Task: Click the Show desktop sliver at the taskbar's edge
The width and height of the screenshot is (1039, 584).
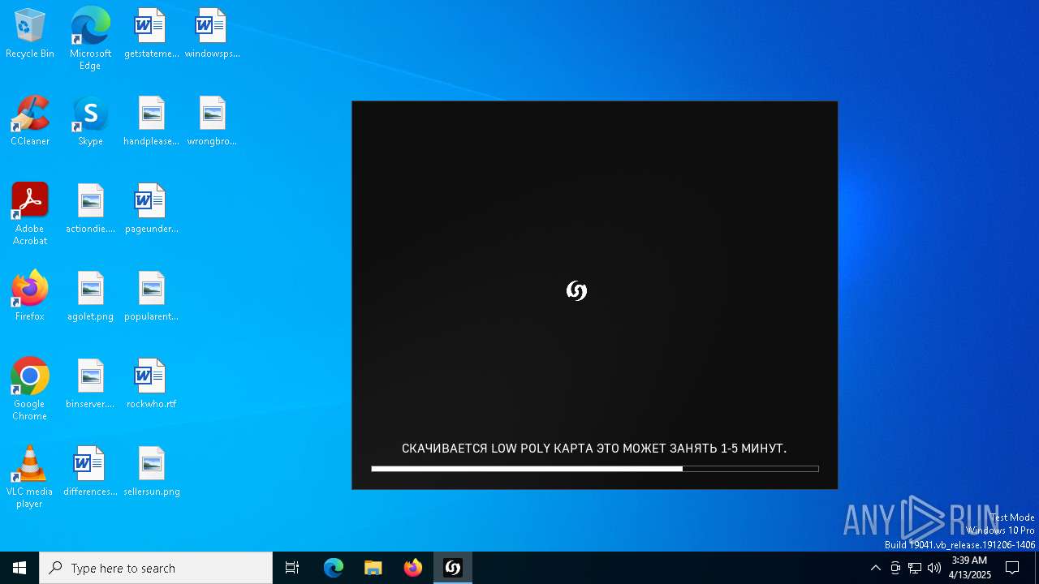Action: coord(1037,568)
